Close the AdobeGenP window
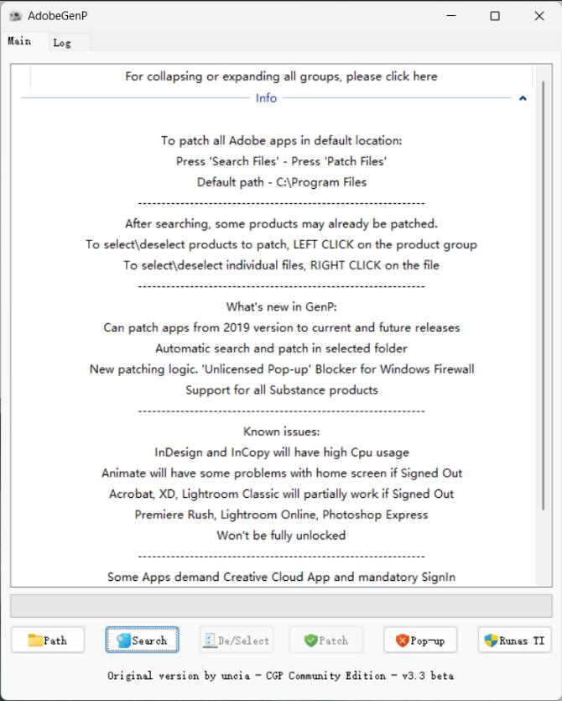Image resolution: width=562 pixels, height=701 pixels. pos(539,16)
